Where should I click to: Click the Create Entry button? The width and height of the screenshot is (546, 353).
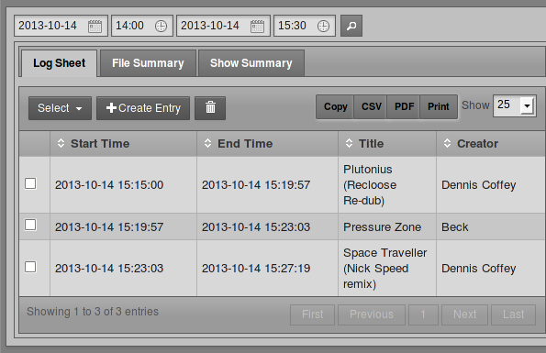143,108
